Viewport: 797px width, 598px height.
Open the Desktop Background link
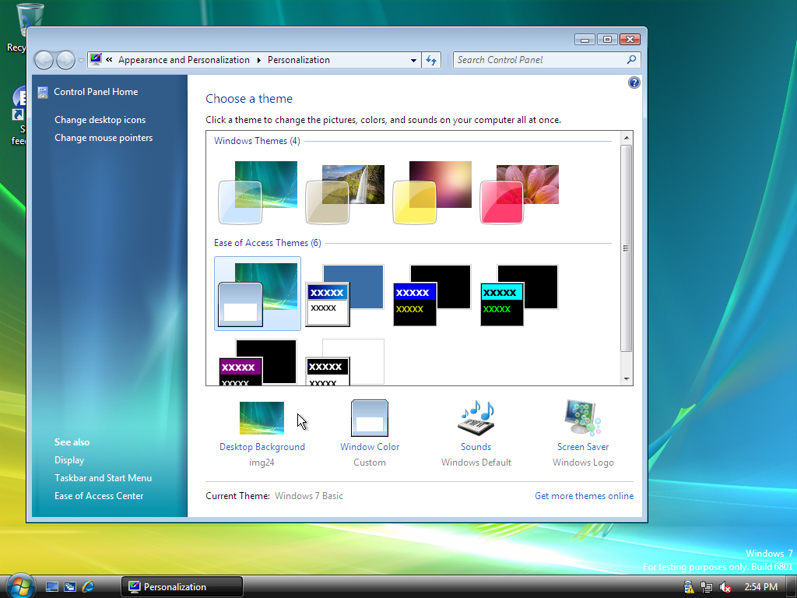pos(262,446)
